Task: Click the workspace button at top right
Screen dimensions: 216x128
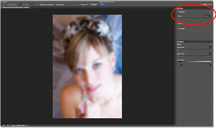Action: pos(205,4)
